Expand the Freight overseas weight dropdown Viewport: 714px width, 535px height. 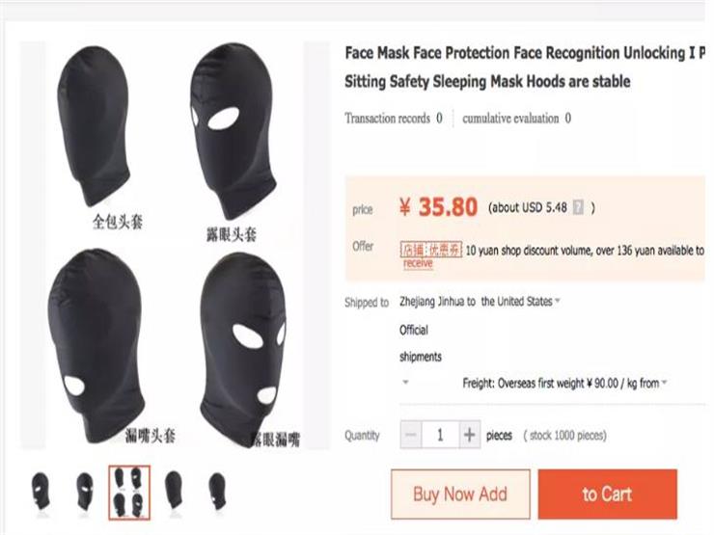coord(666,384)
